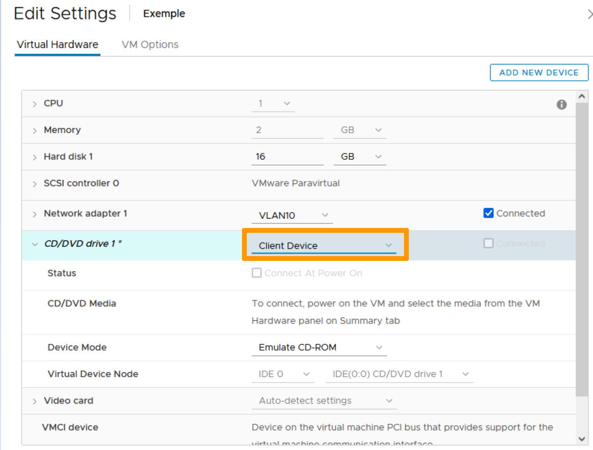Click the CPU info icon
The width and height of the screenshot is (593, 450).
[562, 105]
